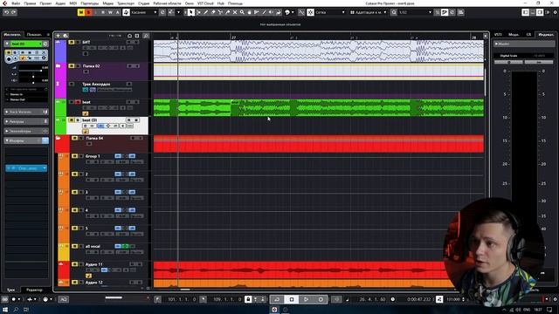Open the color tool dropdown arrow
The image size is (559, 314).
293,12
